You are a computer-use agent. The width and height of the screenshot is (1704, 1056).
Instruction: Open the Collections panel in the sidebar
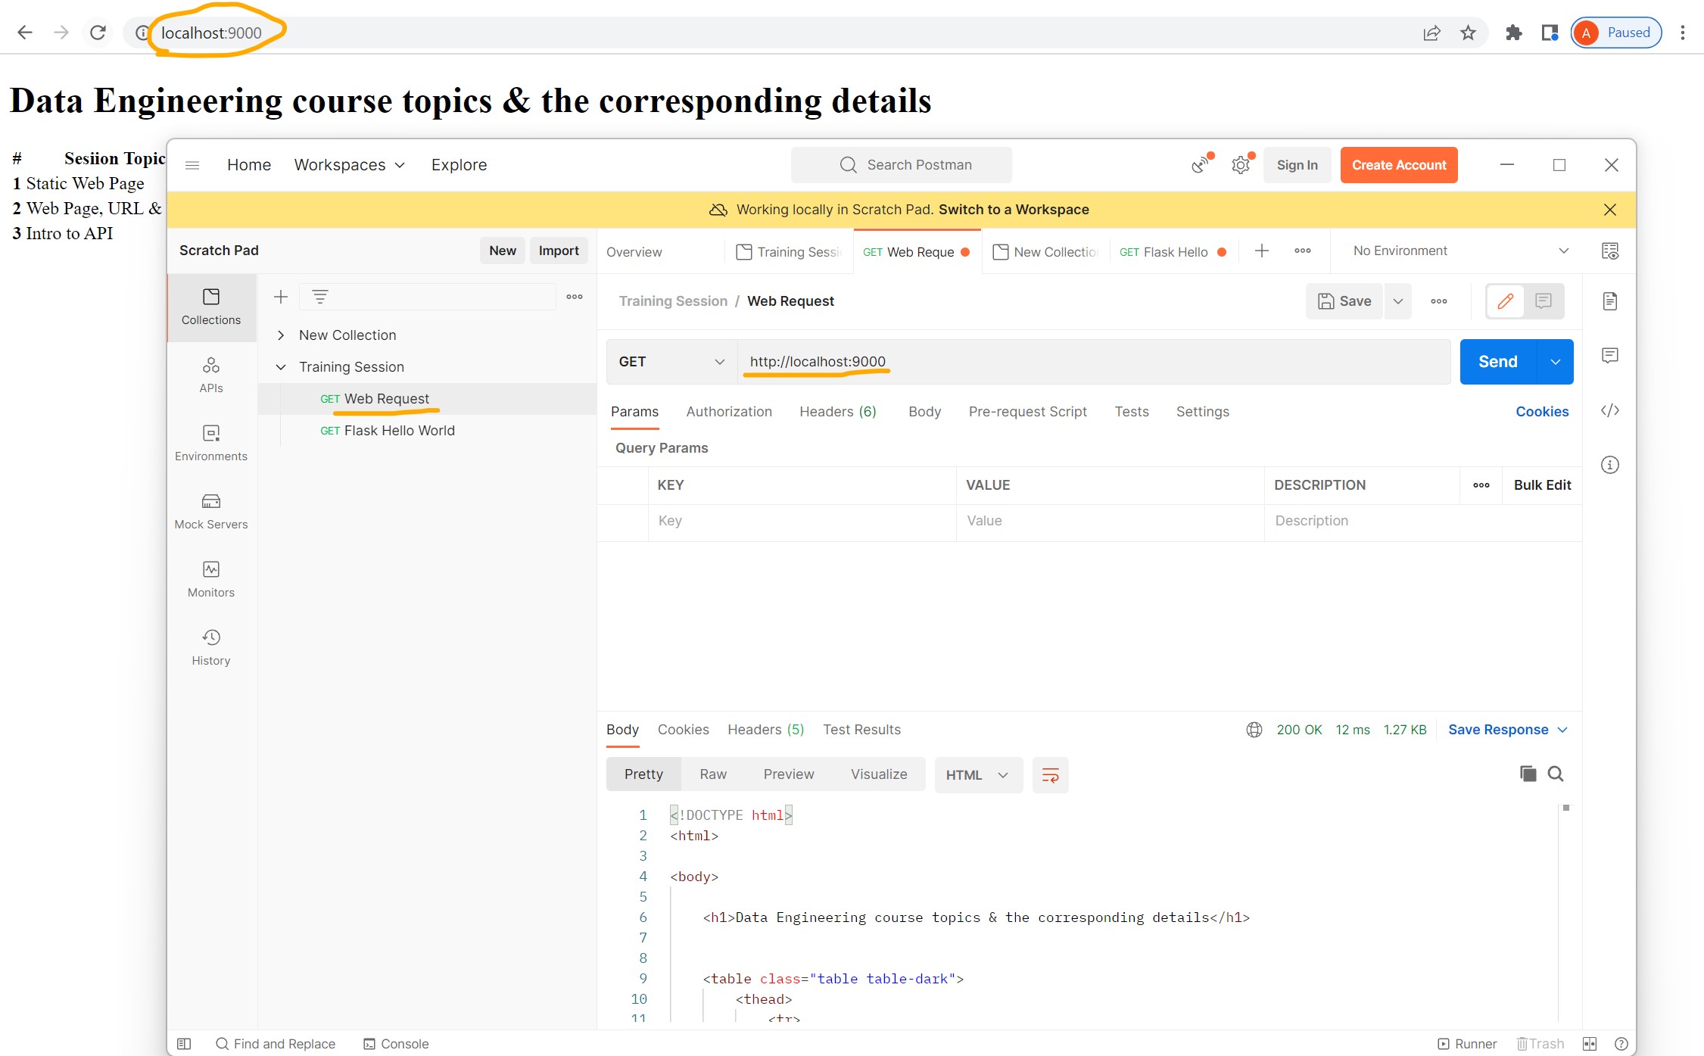click(x=210, y=306)
